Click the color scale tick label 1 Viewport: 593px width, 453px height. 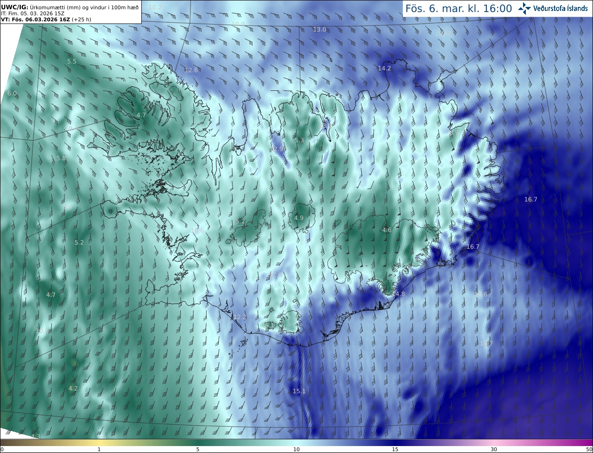[x=99, y=449]
